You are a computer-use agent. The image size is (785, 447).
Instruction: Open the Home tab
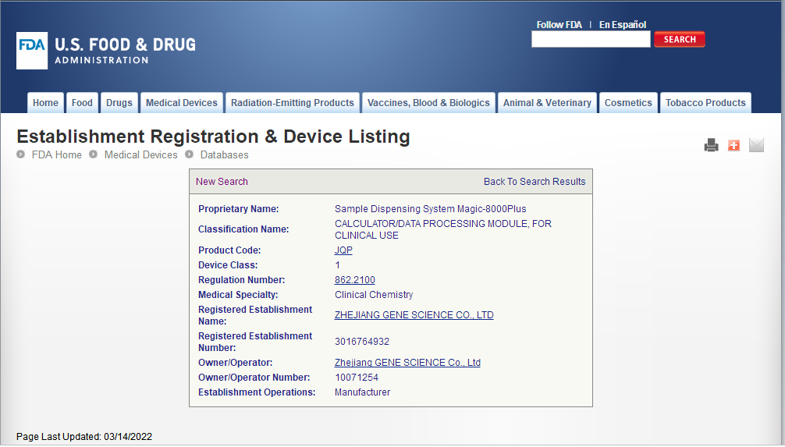pos(45,103)
